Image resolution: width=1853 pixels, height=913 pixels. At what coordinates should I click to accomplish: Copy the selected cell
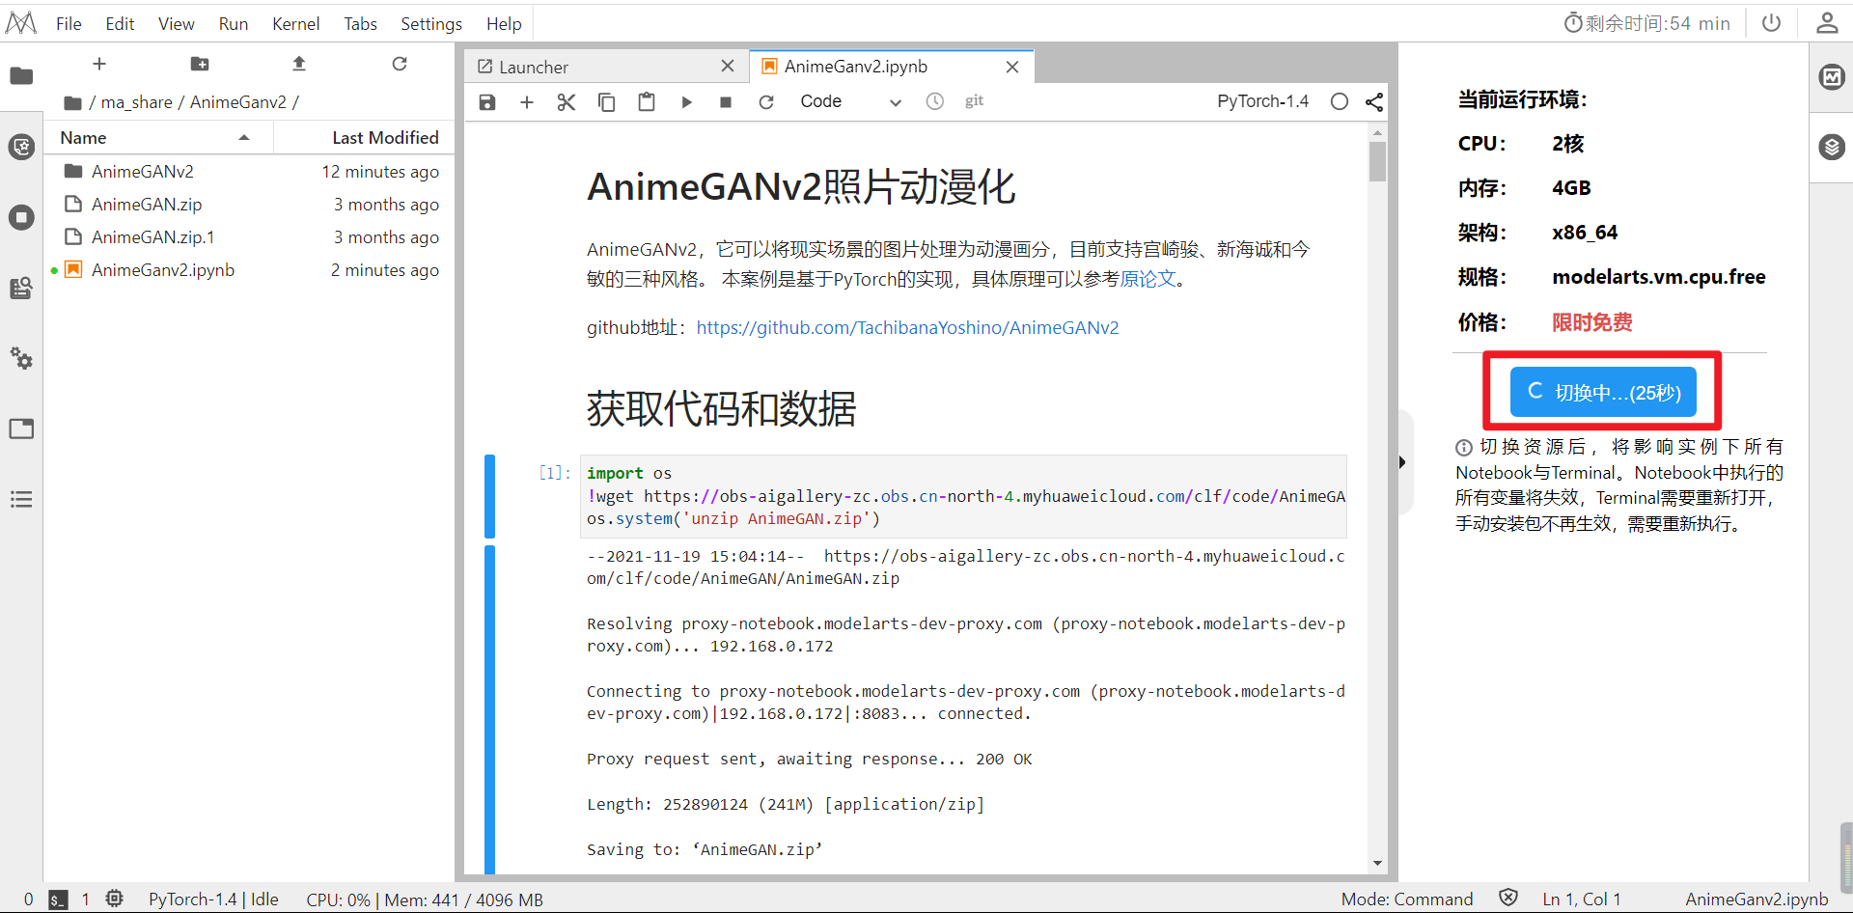pos(607,101)
